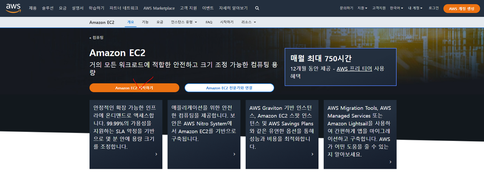Open AWS Marketplace
Viewport: 484px width, 176px height.
pyautogui.click(x=159, y=8)
